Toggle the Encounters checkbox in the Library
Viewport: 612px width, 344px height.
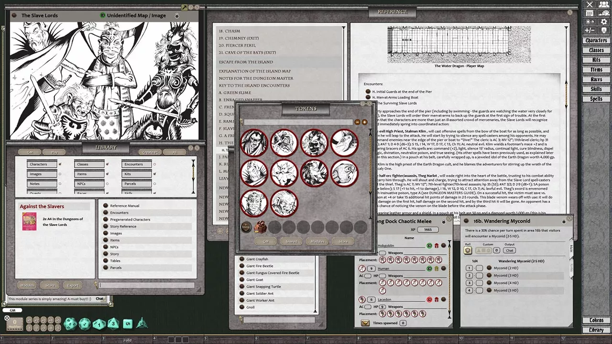(154, 164)
